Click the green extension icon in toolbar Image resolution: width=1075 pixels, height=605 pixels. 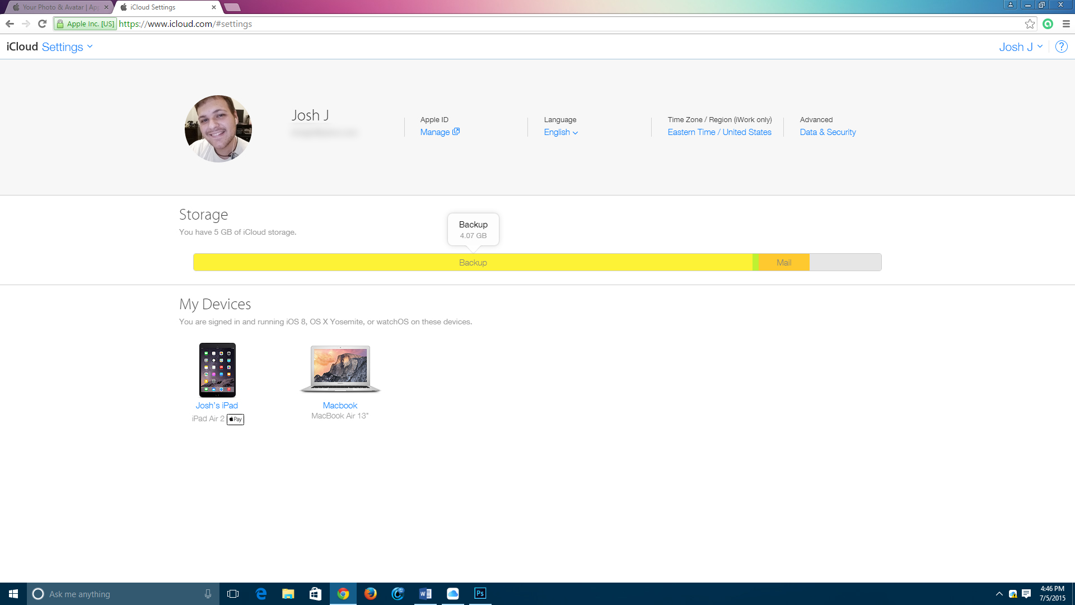pyautogui.click(x=1048, y=24)
